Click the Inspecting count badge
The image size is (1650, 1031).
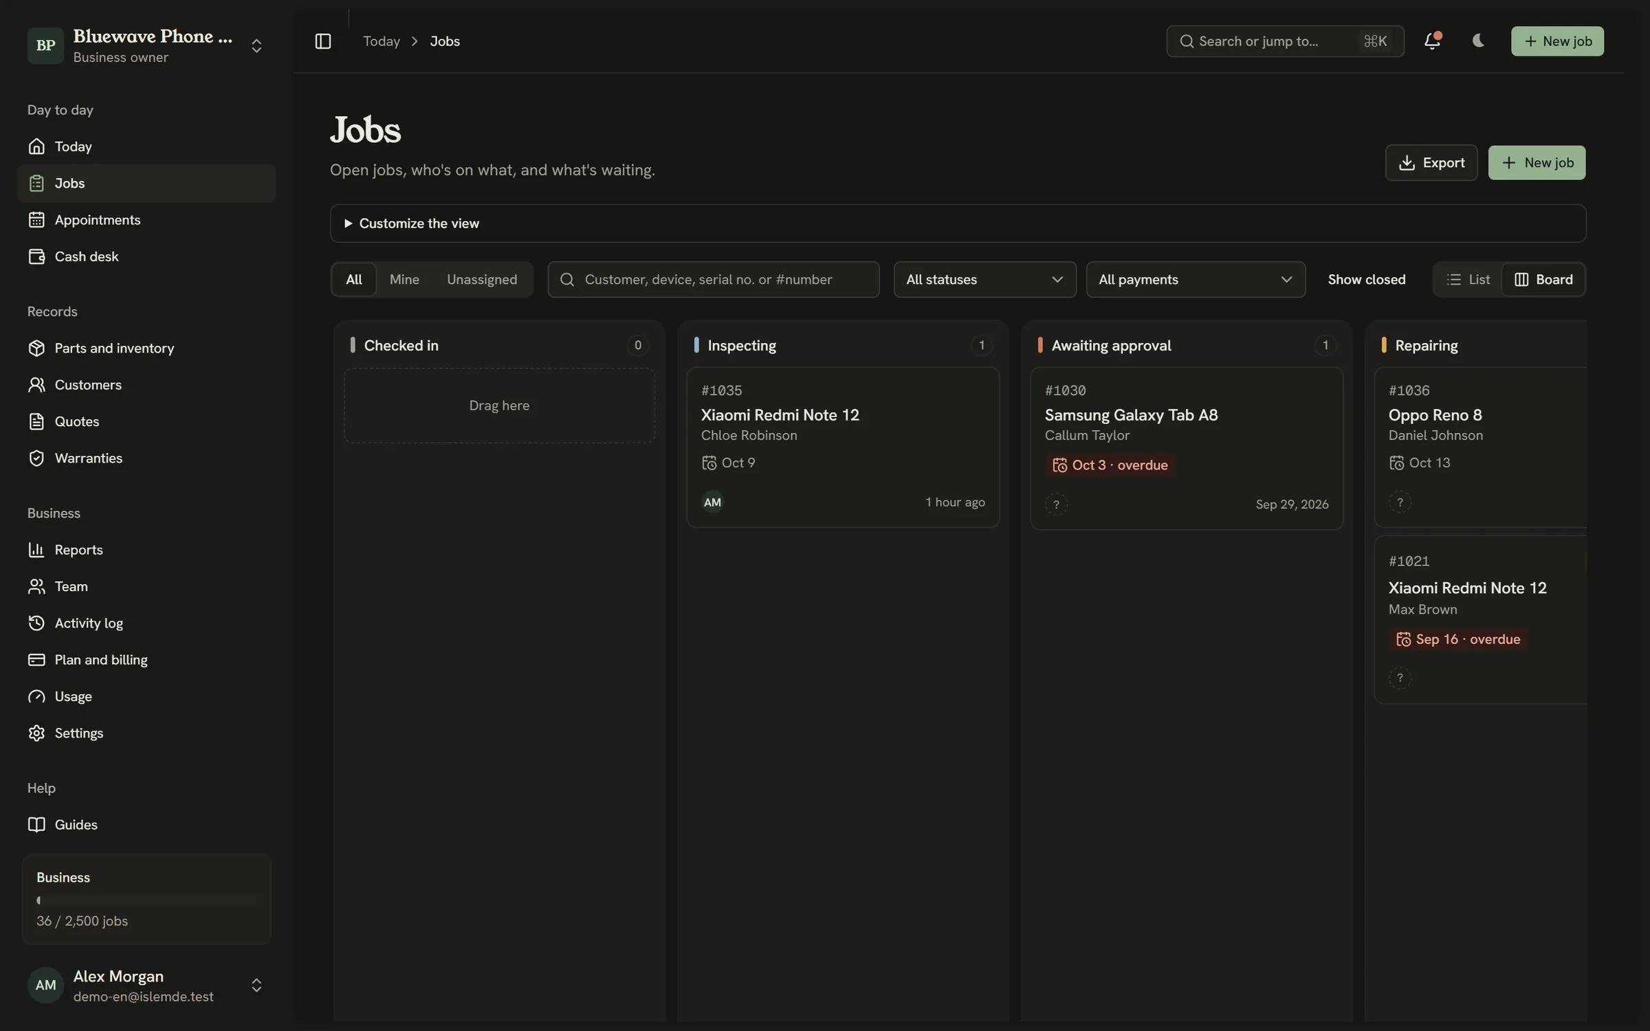(x=981, y=345)
